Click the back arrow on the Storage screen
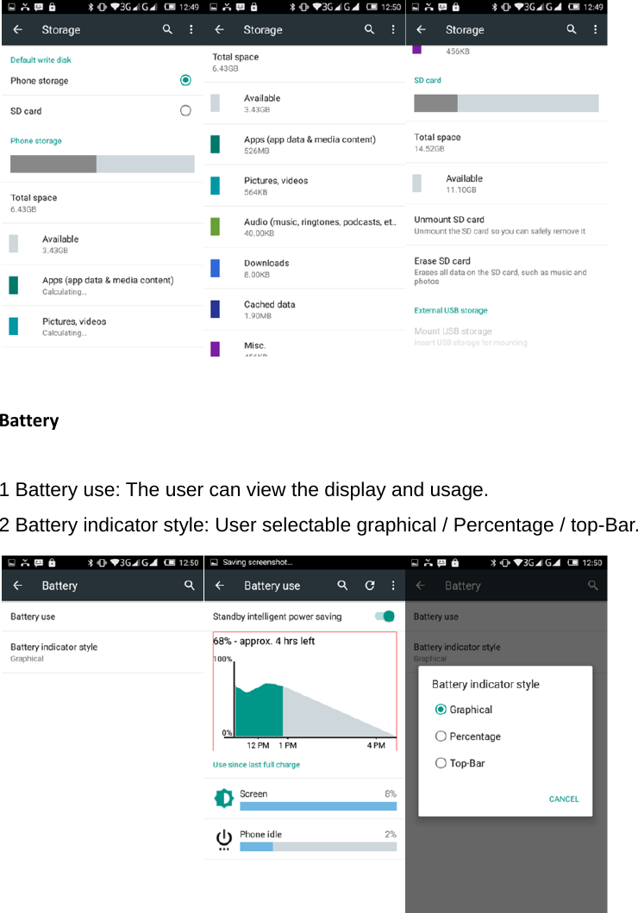638x913 pixels. pyautogui.click(x=17, y=29)
